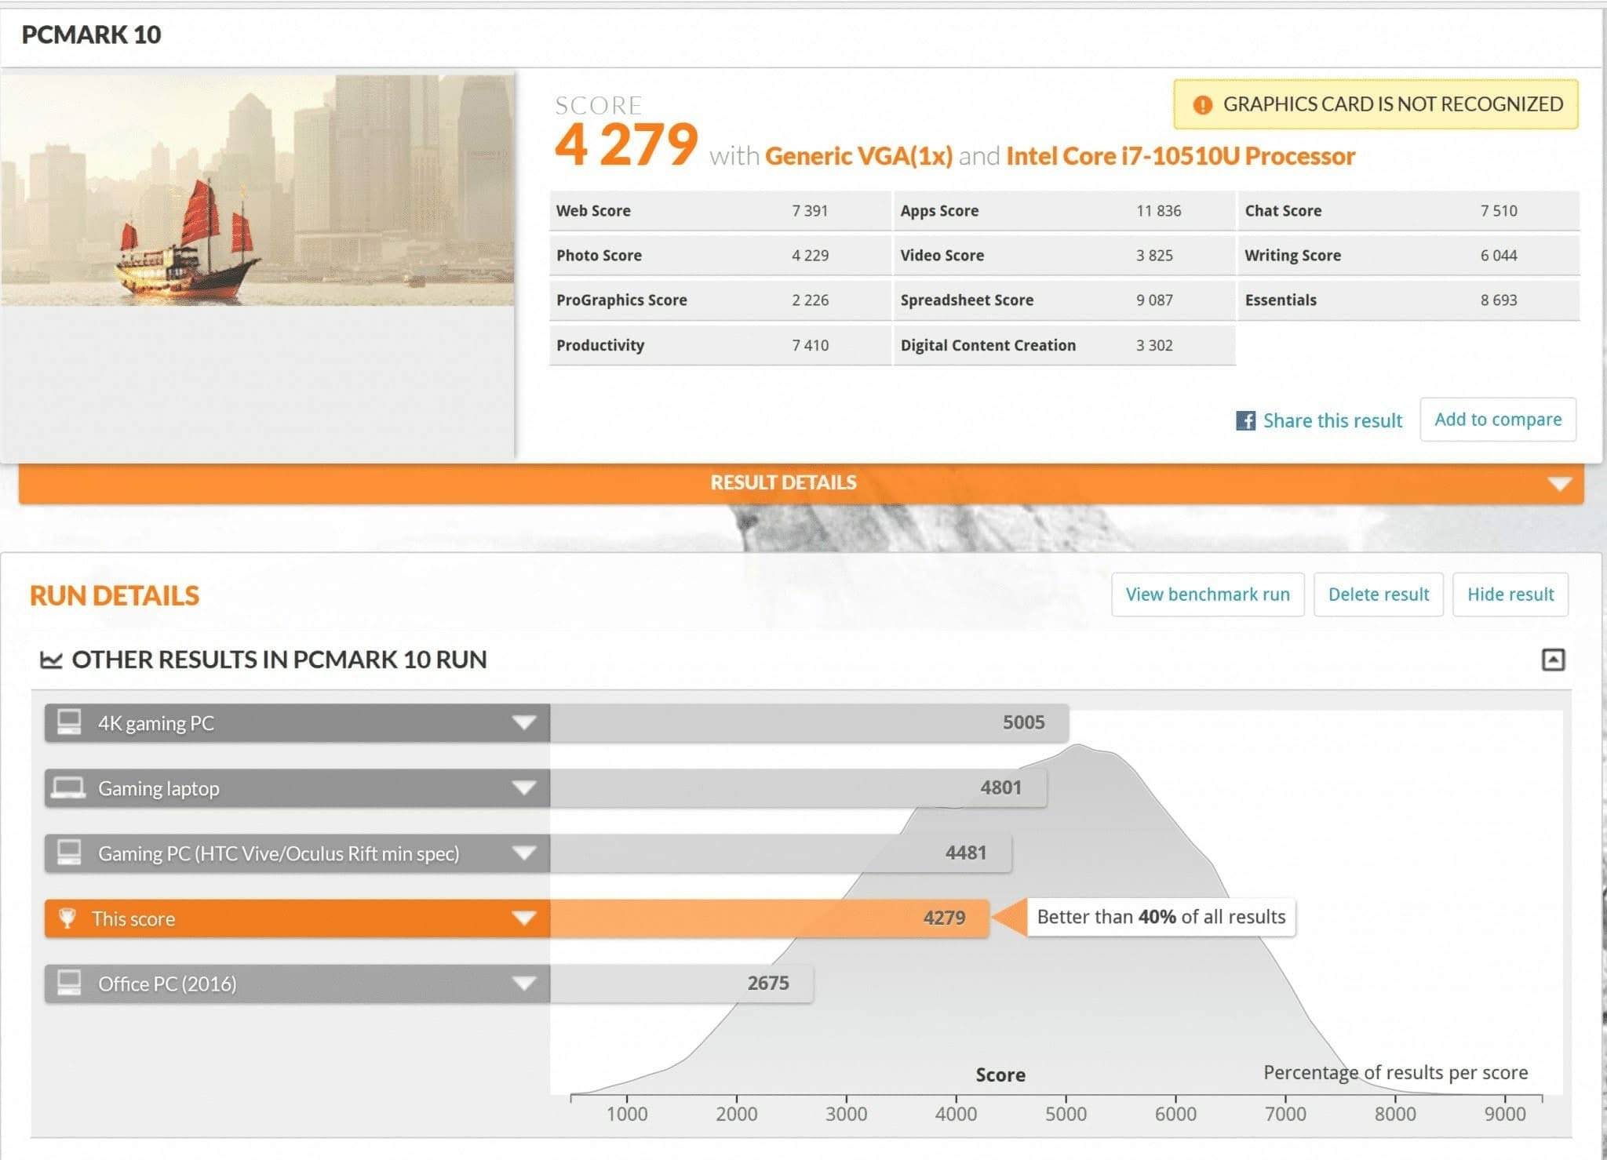Click the 4K gaming PC score bar 5005

pyautogui.click(x=809, y=722)
